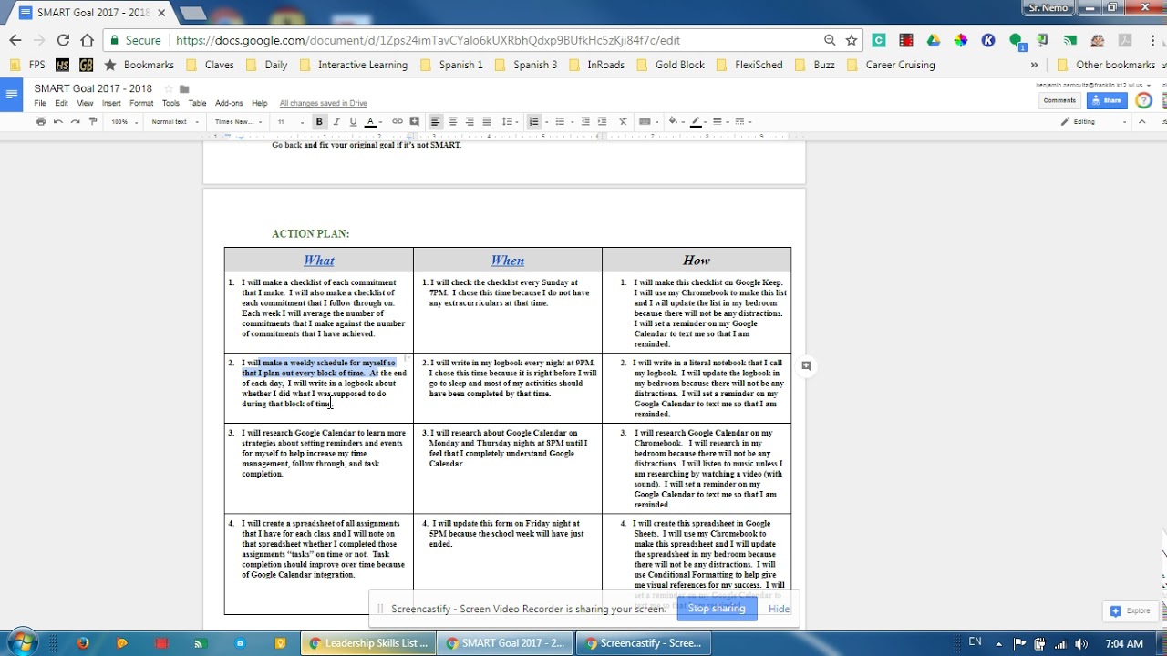Go to the Chrome home page icon

(87, 40)
